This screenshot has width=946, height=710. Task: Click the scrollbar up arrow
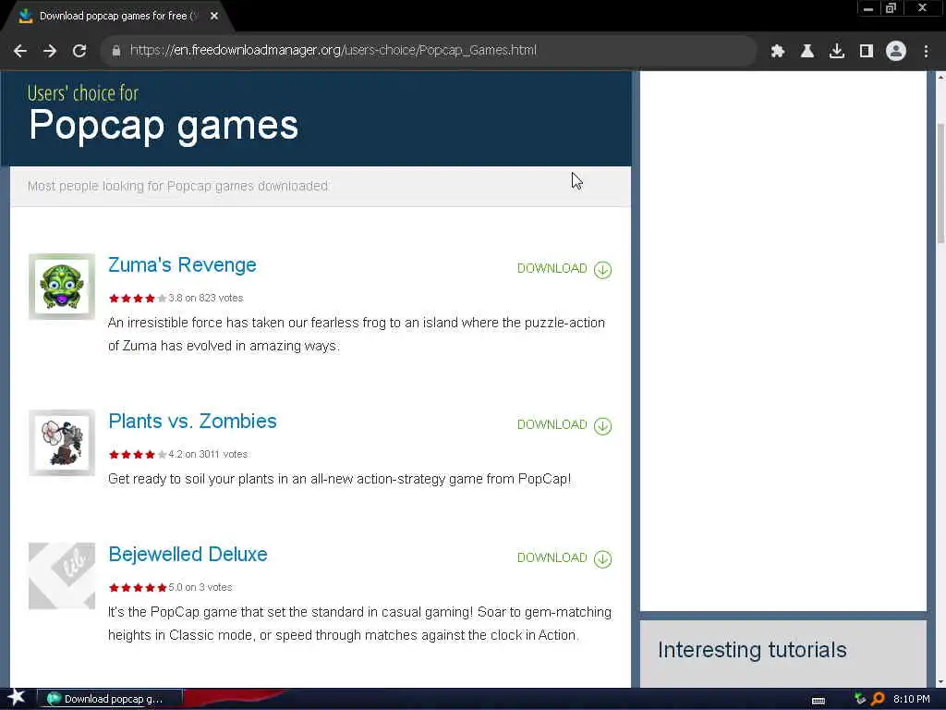click(x=940, y=77)
